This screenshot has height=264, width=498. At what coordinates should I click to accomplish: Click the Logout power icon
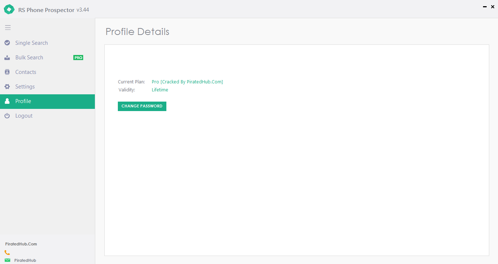point(7,116)
